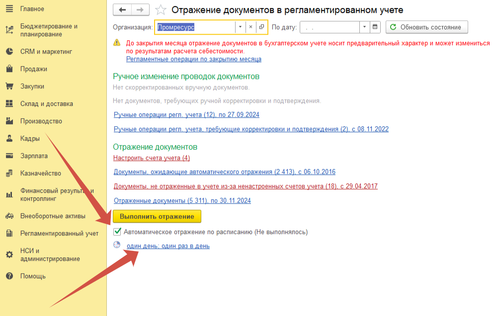
Task: Click into the По дату input field
Action: [x=330, y=27]
